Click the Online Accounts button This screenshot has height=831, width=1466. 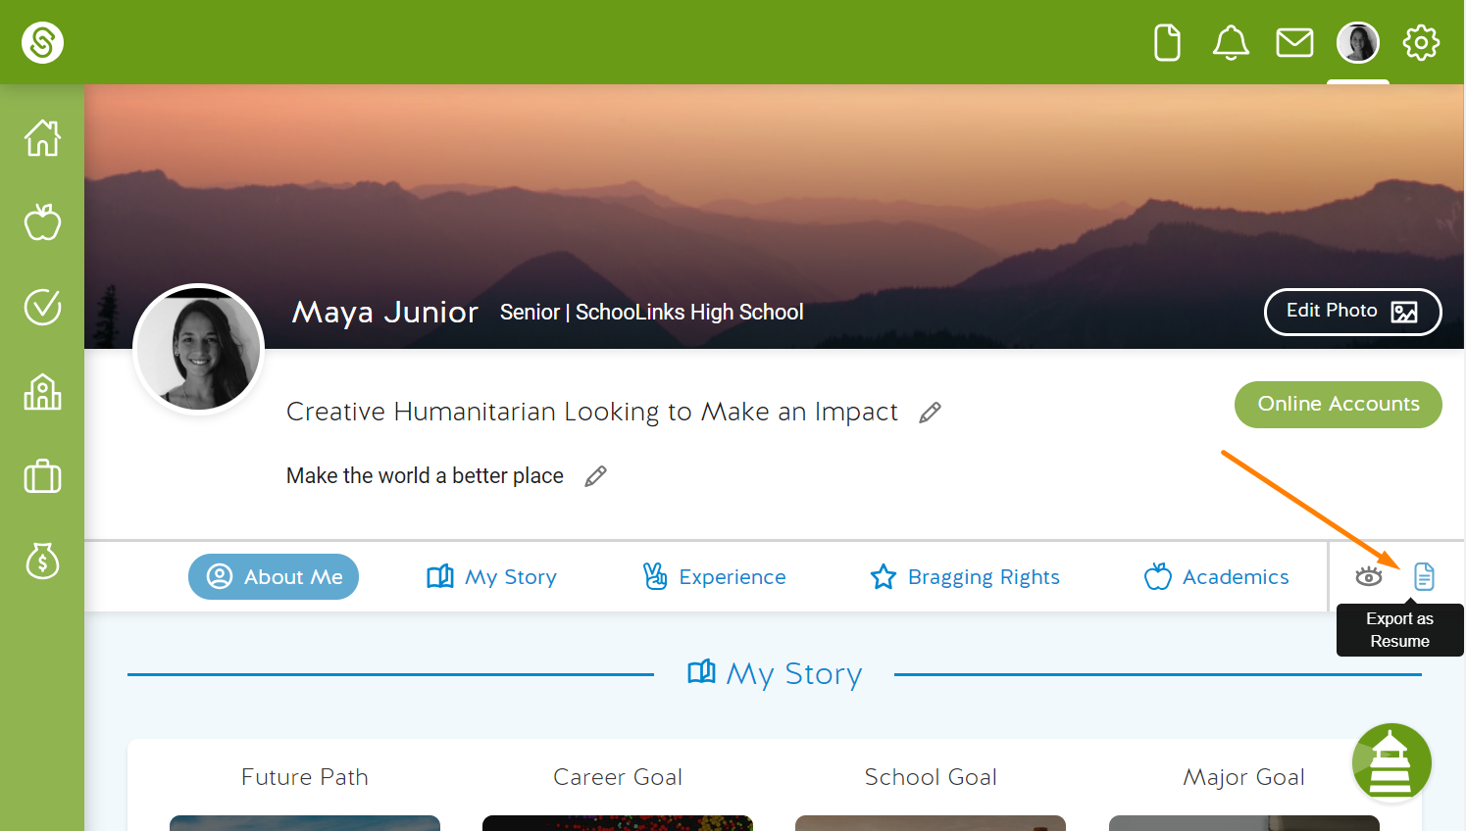(x=1339, y=404)
